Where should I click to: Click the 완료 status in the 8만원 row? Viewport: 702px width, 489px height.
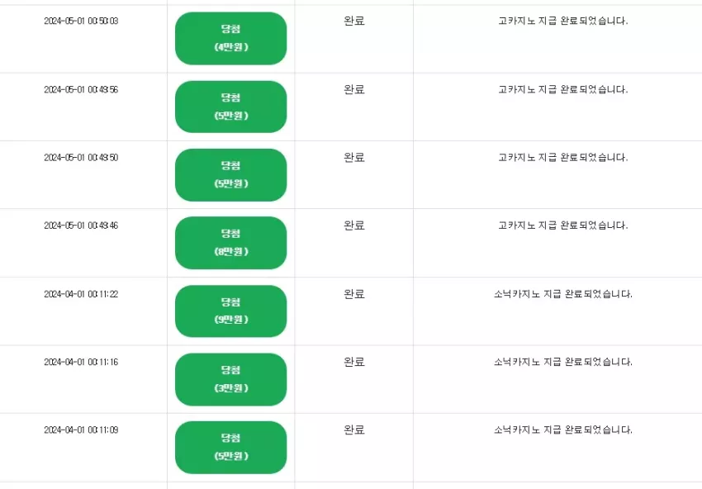(x=354, y=226)
